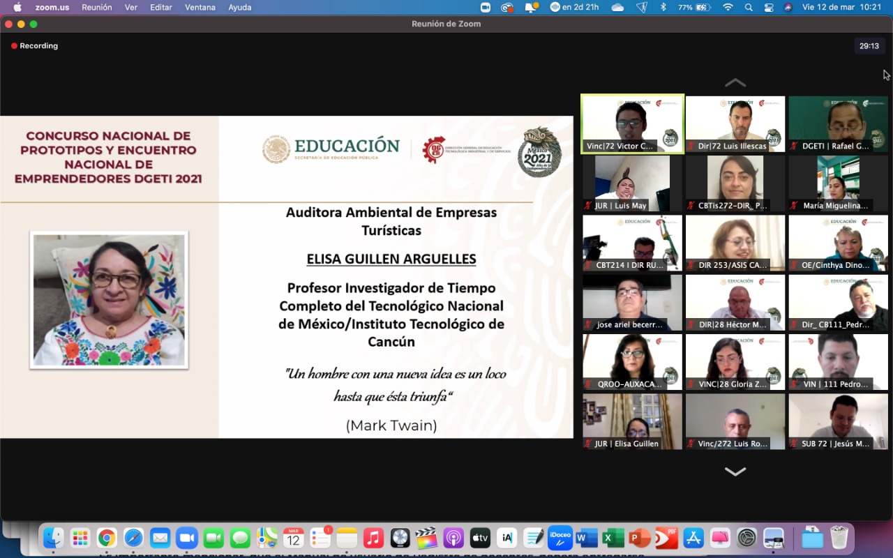Open Spotlight search magnifier in menu bar
893x558 pixels.
pos(749,7)
